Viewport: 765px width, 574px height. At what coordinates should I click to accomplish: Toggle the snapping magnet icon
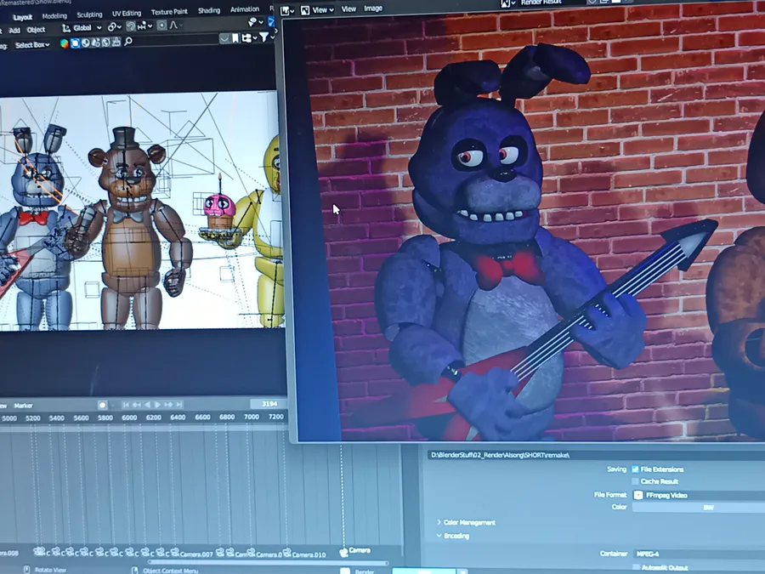(x=131, y=26)
